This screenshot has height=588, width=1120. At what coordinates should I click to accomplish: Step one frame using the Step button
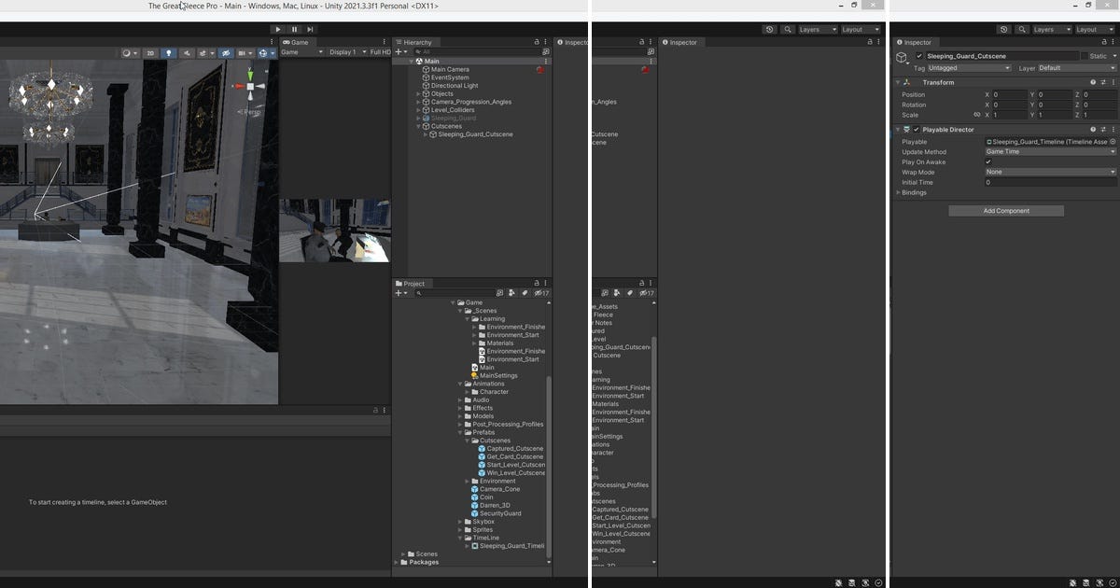(310, 29)
